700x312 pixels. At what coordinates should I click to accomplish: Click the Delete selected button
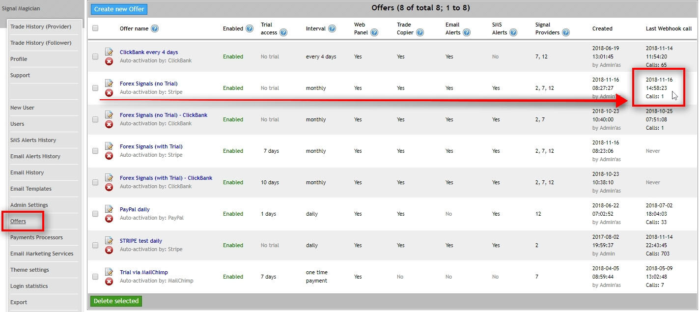116,300
